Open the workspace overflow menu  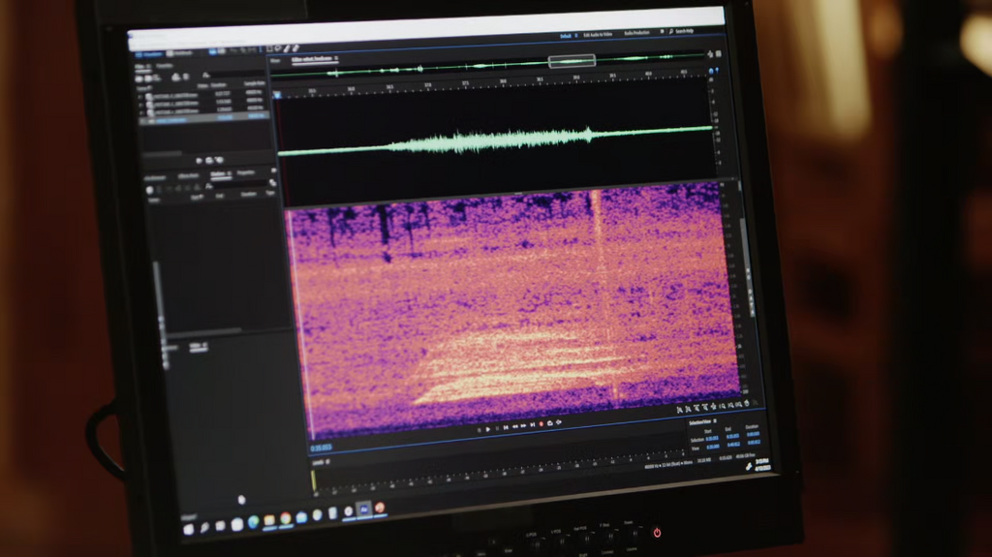(x=662, y=32)
